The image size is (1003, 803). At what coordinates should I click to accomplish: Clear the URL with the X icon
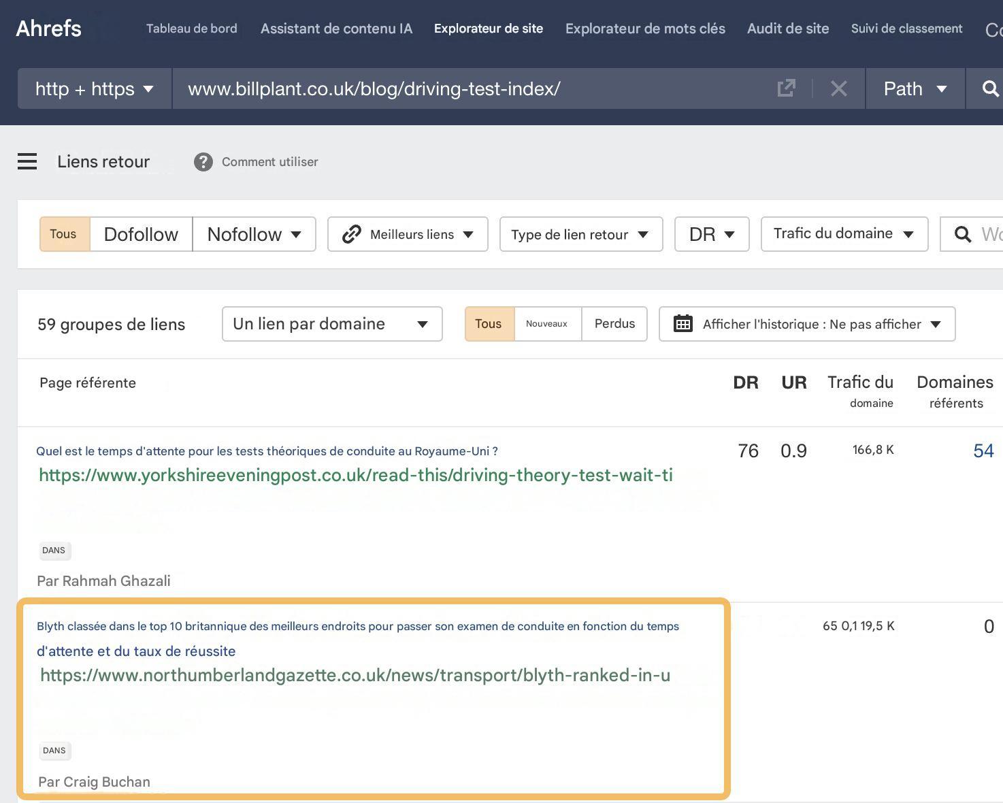[x=838, y=88]
